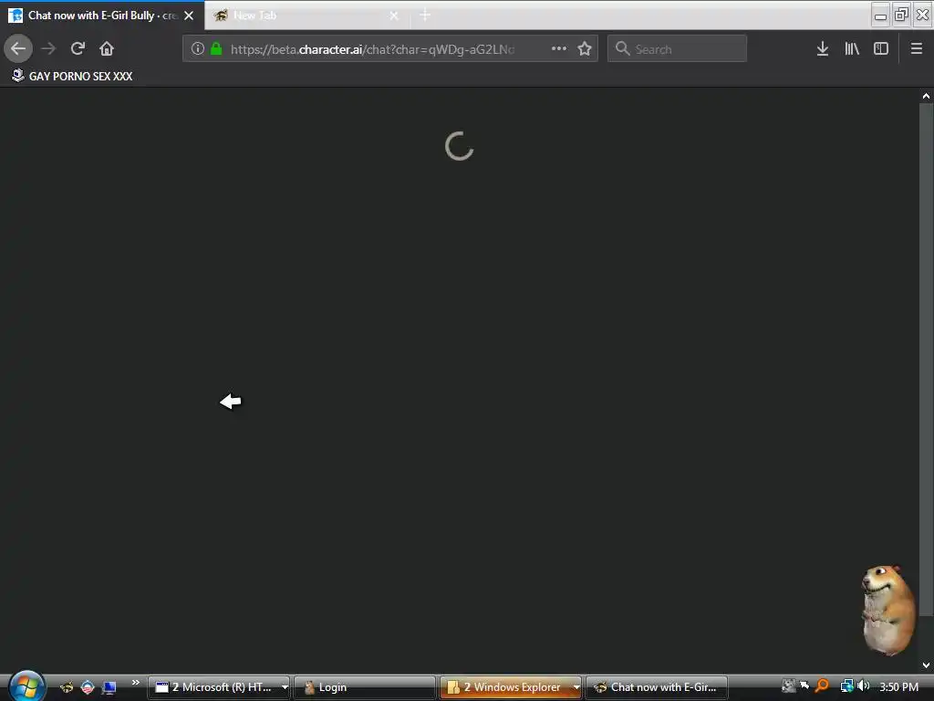Open the browser home page

[107, 48]
